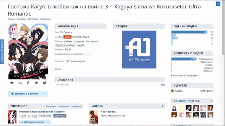Click the Young Jump publisher tag
Viewport: 225px width, 126px height.
click(x=45, y=116)
